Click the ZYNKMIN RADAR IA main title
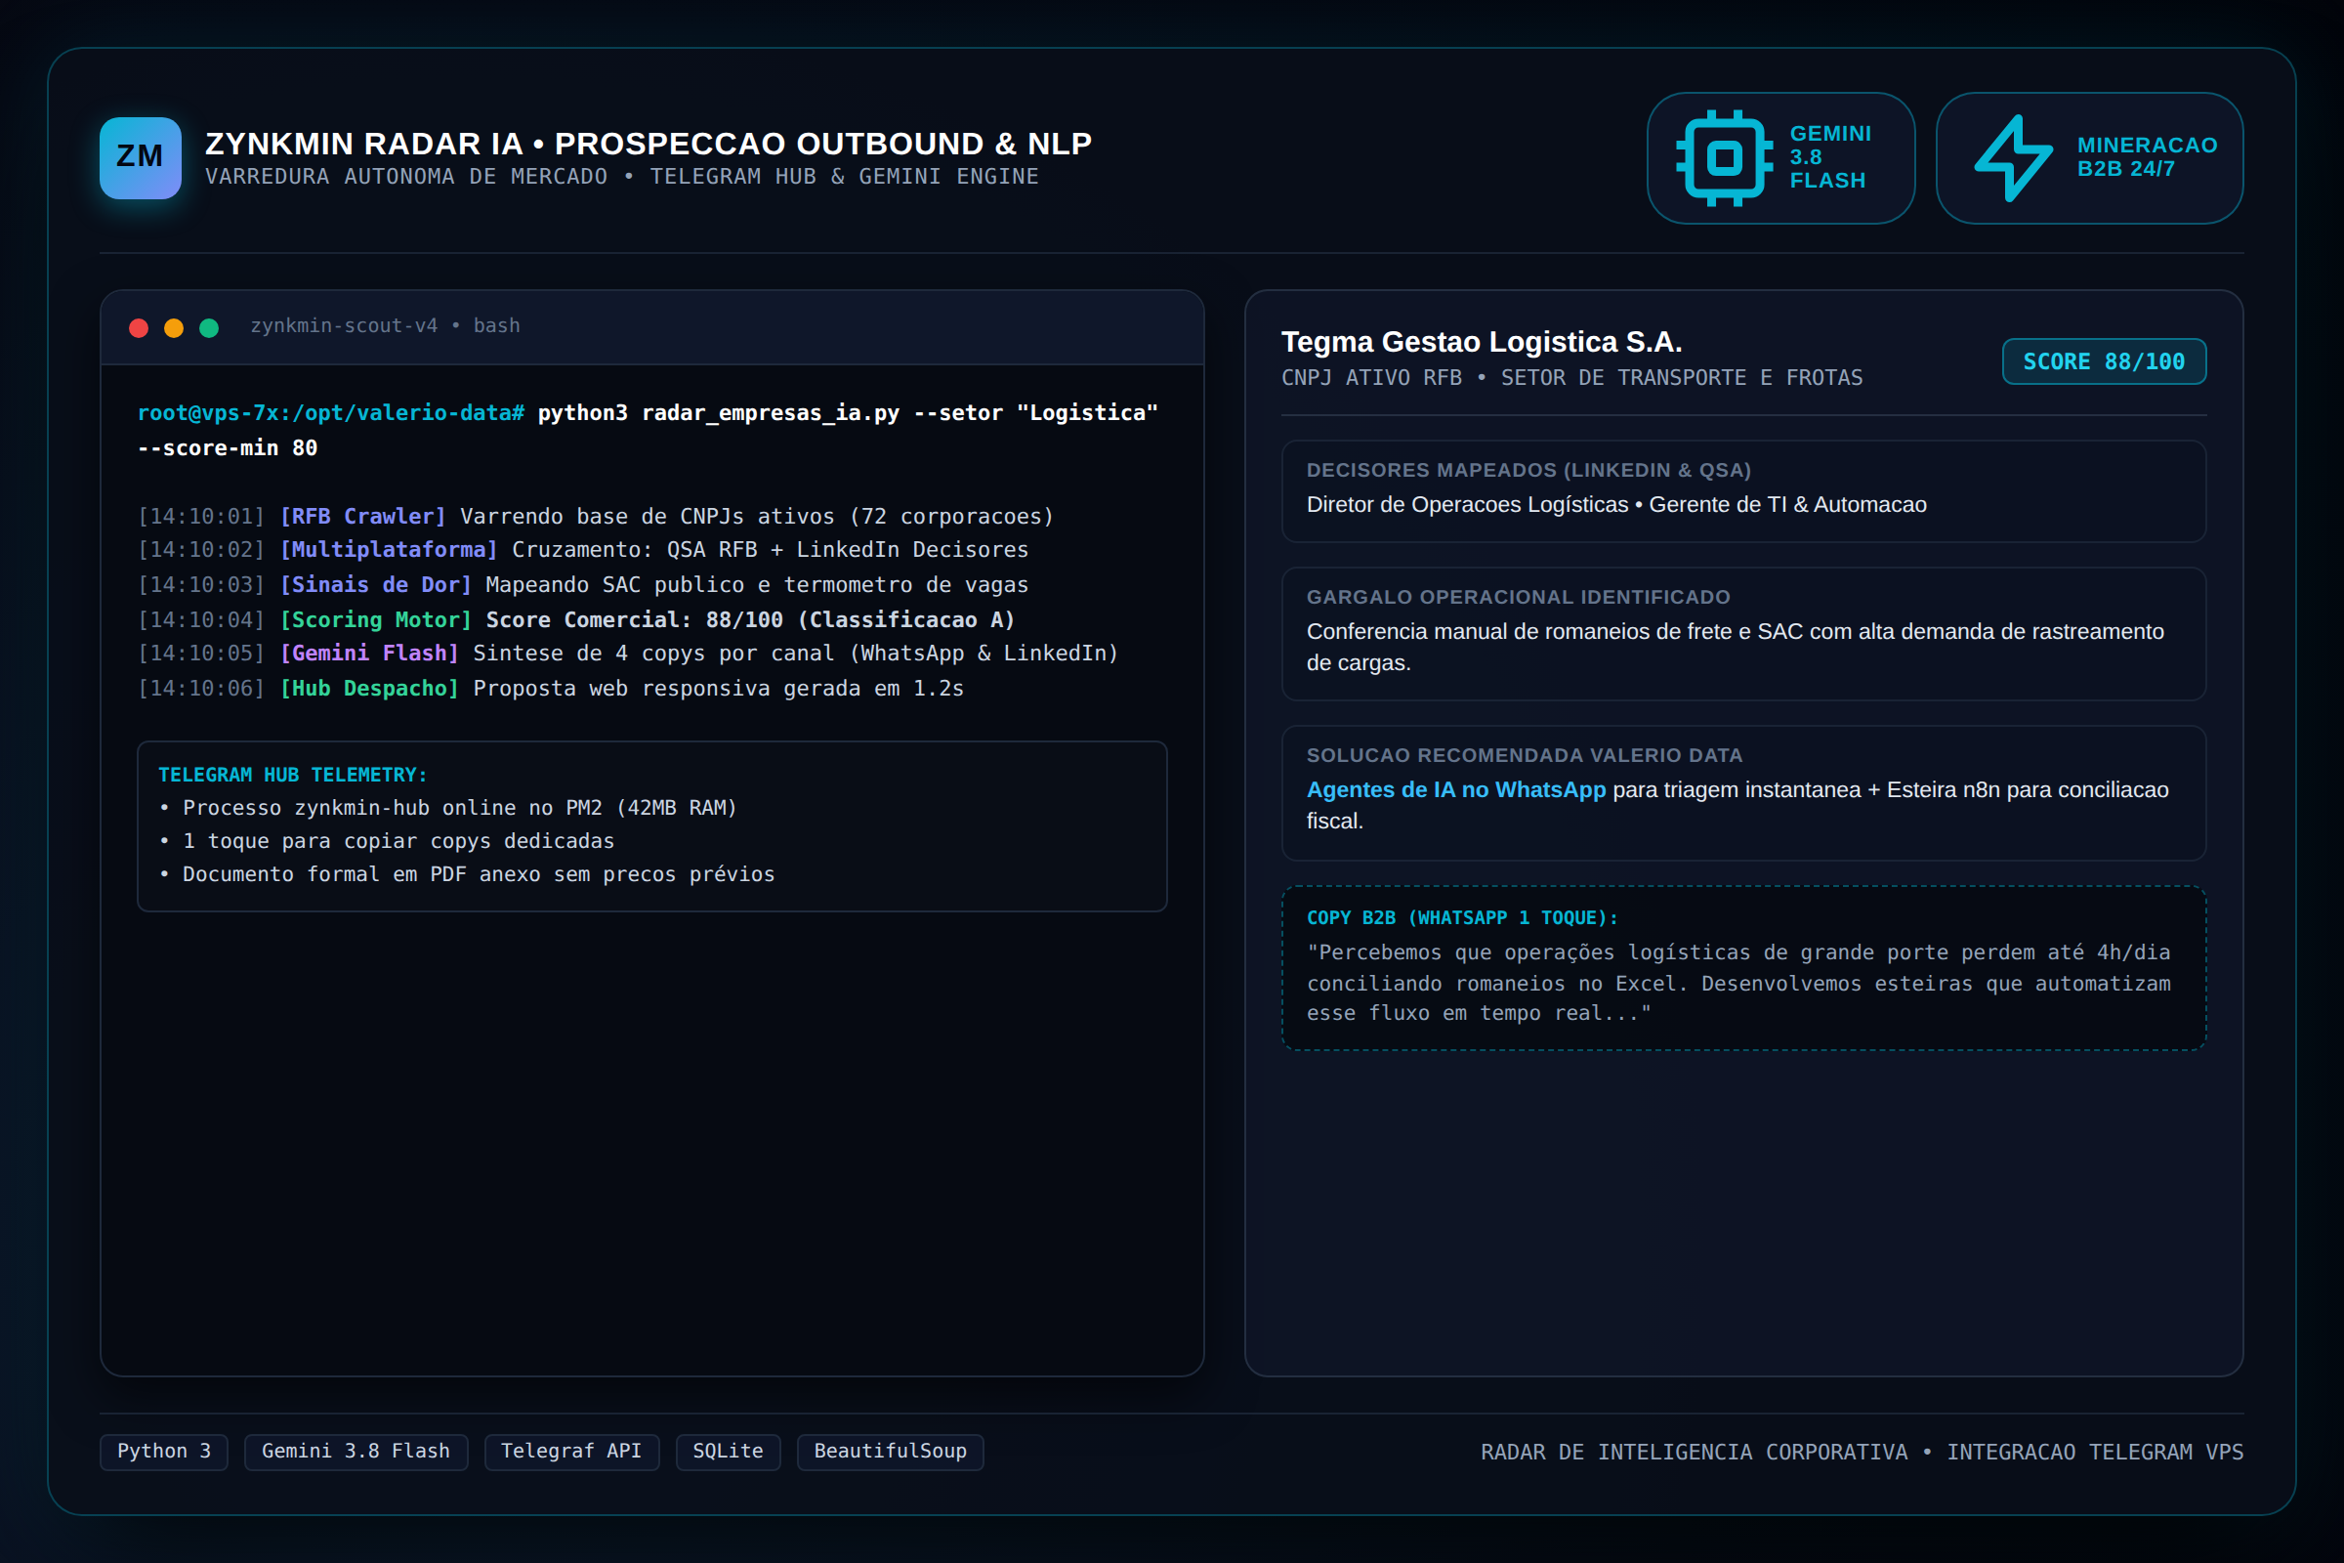This screenshot has height=1563, width=2344. (x=648, y=144)
